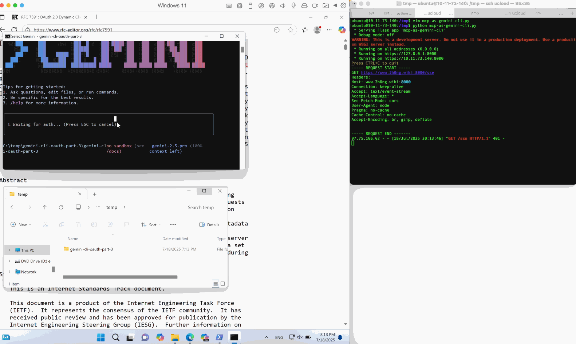This screenshot has width=576, height=344.
Task: Open the Copilot icon in Edge
Action: point(342,30)
